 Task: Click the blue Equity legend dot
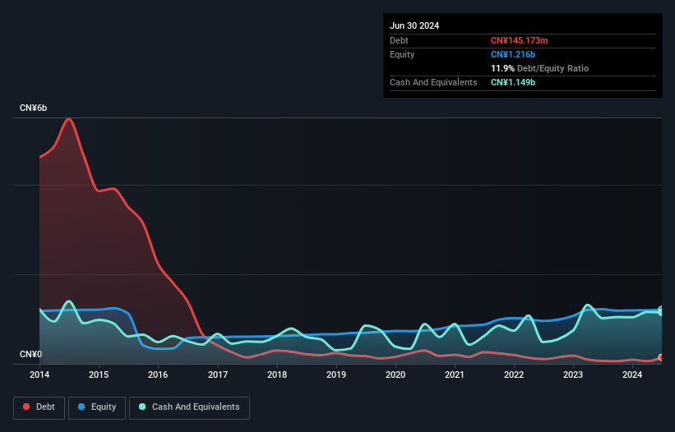tap(81, 407)
